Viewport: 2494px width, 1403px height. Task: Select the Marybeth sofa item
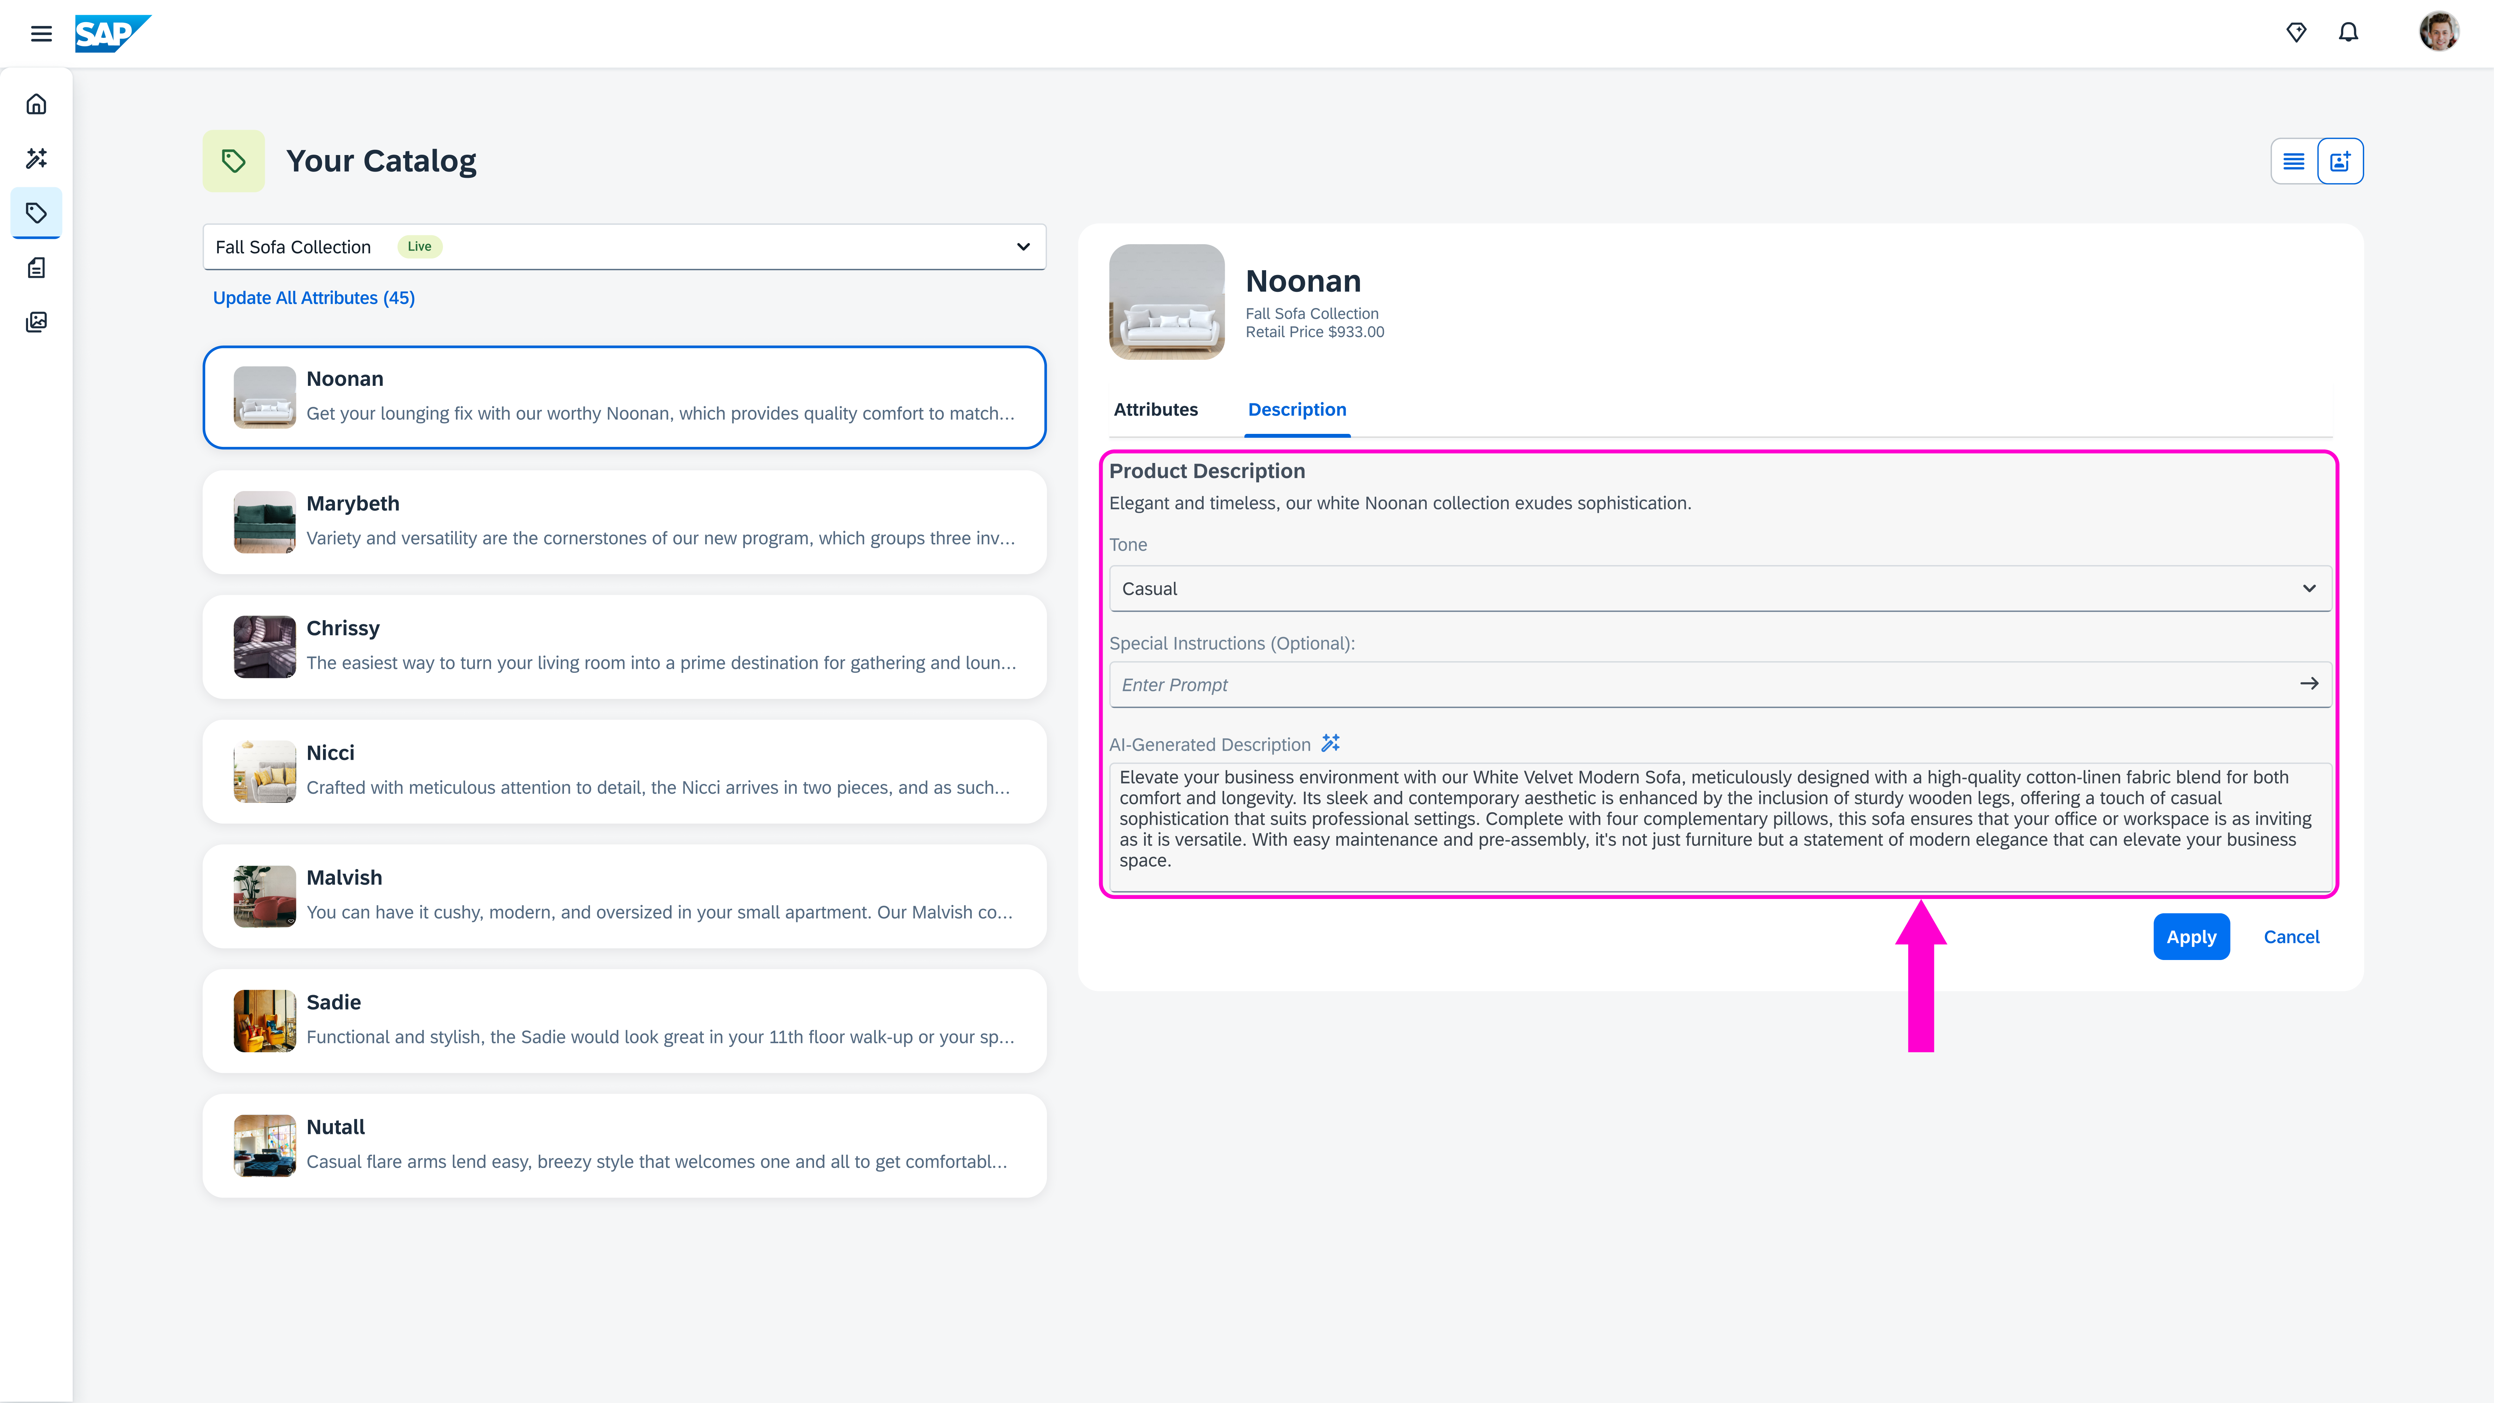click(x=625, y=522)
